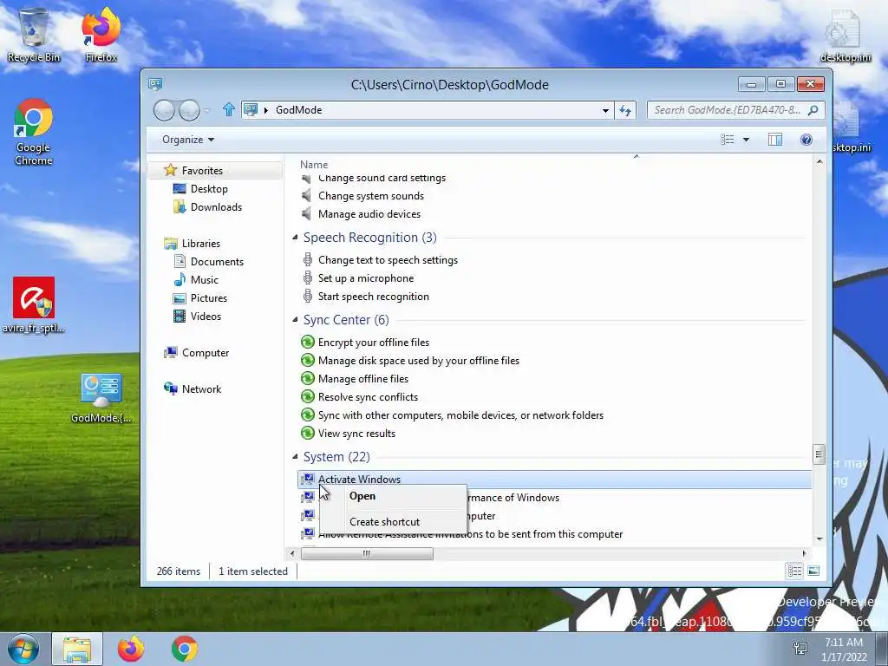Select Favorites in the navigation pane
The image size is (888, 666).
[201, 171]
